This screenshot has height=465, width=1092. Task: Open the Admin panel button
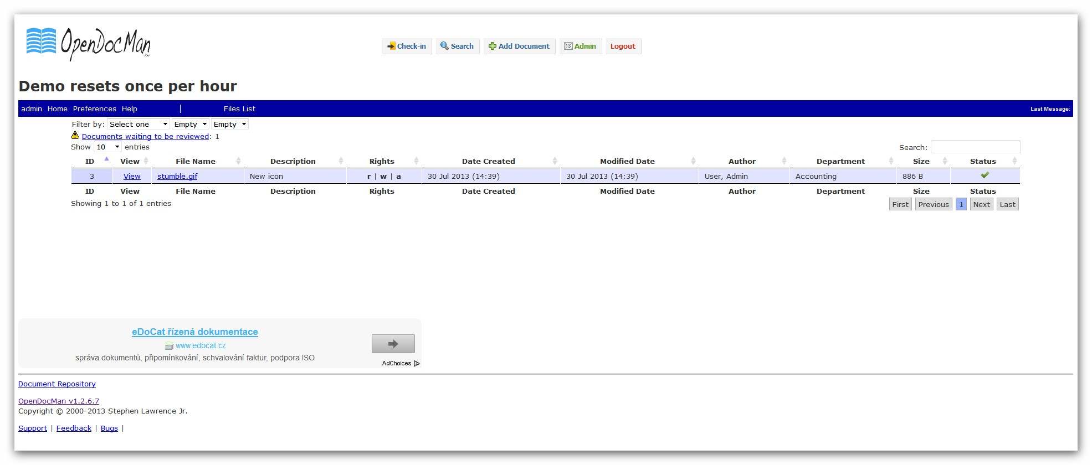point(580,46)
